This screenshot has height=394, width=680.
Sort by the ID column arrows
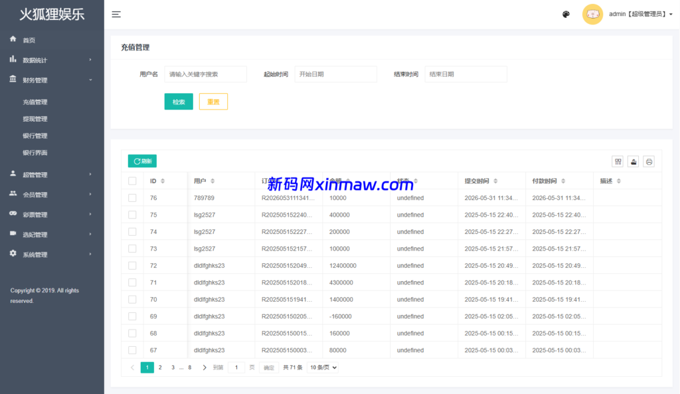(163, 181)
